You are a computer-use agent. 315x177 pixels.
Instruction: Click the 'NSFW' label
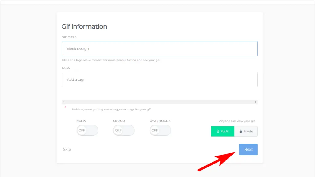click(81, 121)
